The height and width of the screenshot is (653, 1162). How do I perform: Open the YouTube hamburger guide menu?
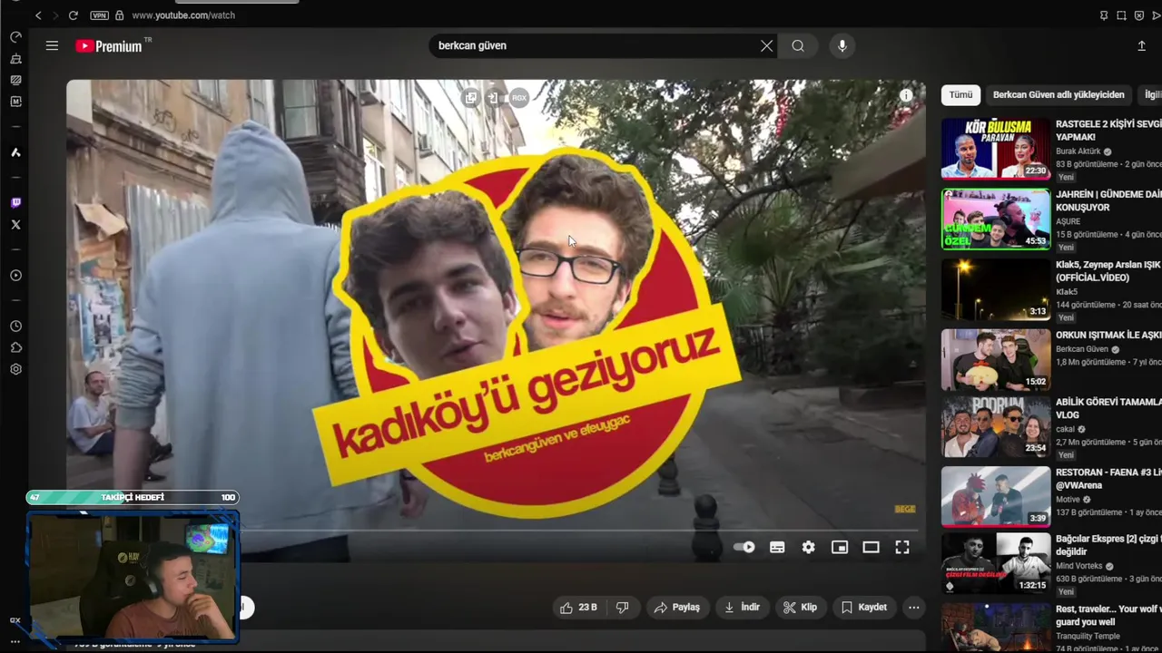(x=52, y=45)
